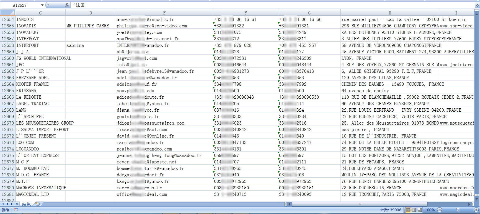Click the horizontal scrollbar right arrow
This screenshot has height=214, width=480.
(469, 204)
